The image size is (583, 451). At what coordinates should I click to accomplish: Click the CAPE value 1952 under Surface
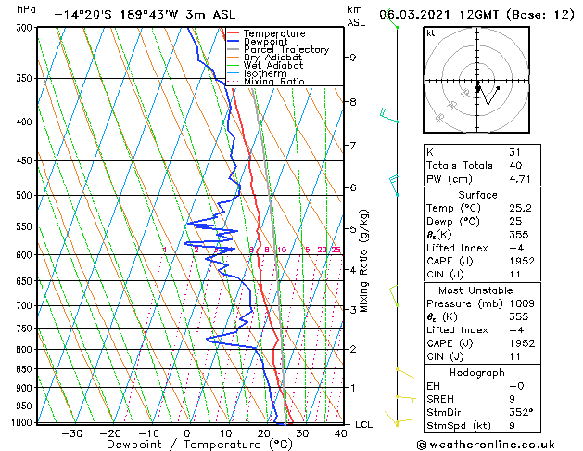522,261
